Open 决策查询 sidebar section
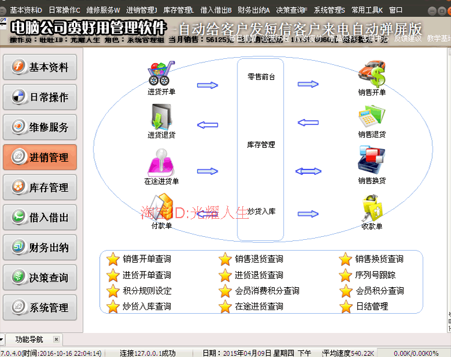The height and width of the screenshot is (357, 451). pos(40,278)
